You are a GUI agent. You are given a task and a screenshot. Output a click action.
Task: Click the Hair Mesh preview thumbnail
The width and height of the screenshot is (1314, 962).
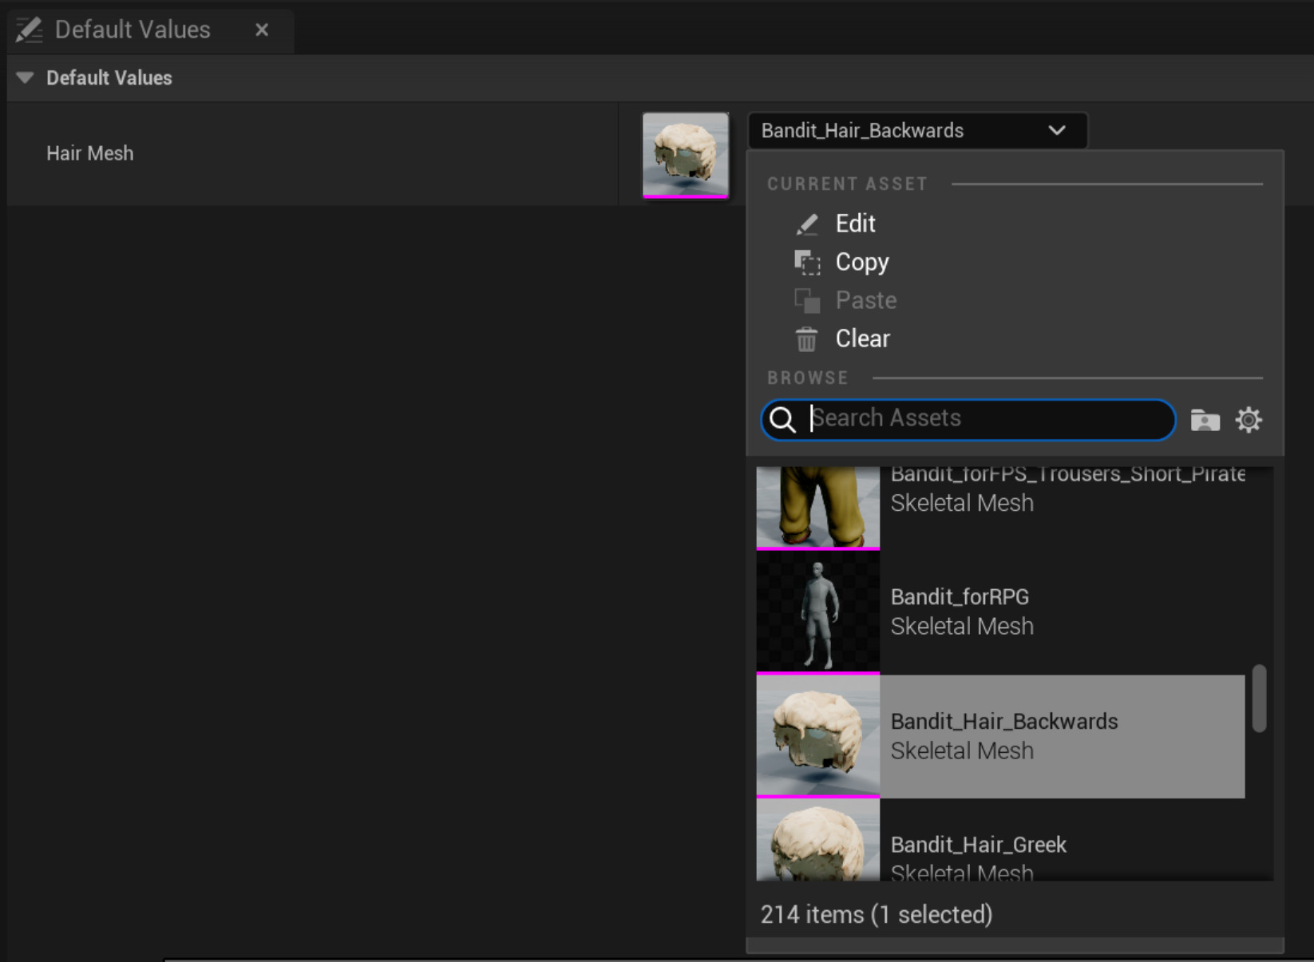(x=686, y=155)
